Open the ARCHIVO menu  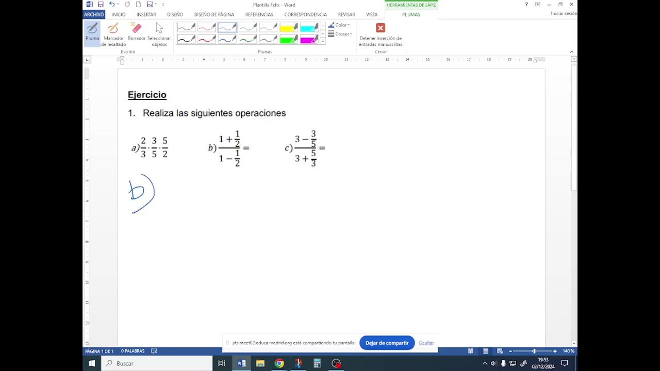click(94, 14)
